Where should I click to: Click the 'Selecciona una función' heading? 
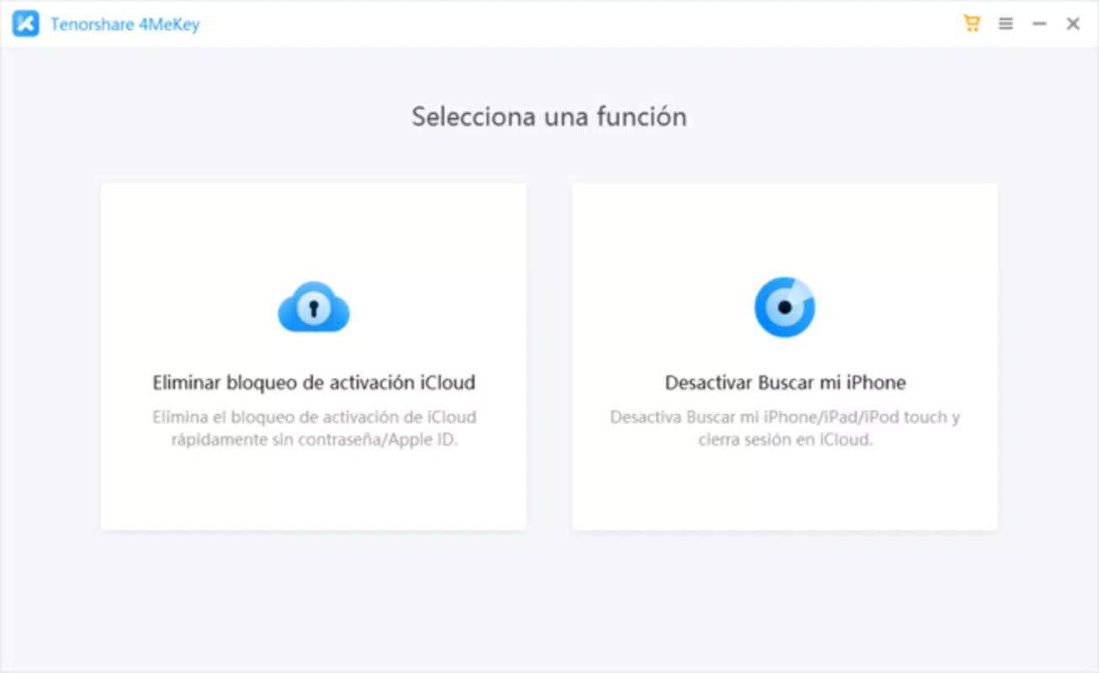(x=549, y=116)
